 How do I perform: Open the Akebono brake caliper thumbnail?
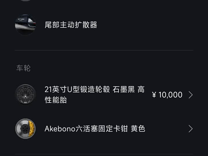(x=25, y=129)
